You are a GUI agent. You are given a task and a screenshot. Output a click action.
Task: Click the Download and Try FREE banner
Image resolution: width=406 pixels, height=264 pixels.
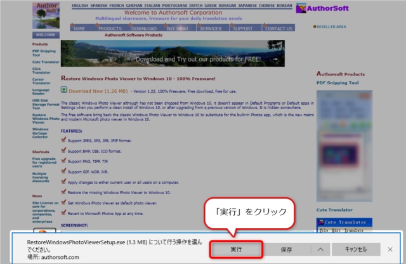(x=173, y=53)
